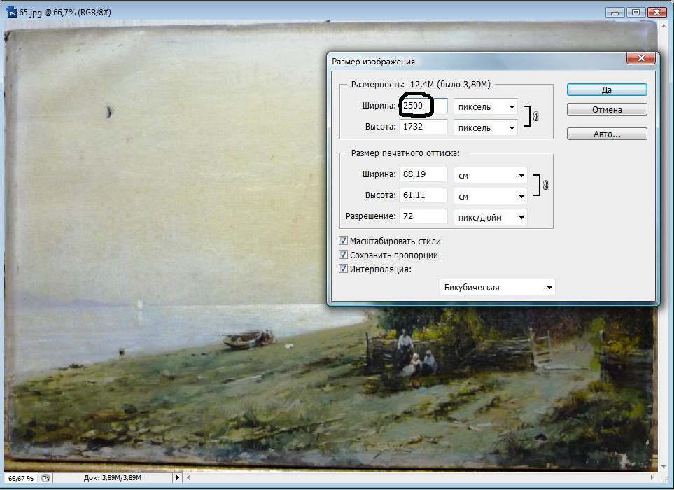674x490 pixels.
Task: Open the pixel width units dropdown
Action: [485, 107]
